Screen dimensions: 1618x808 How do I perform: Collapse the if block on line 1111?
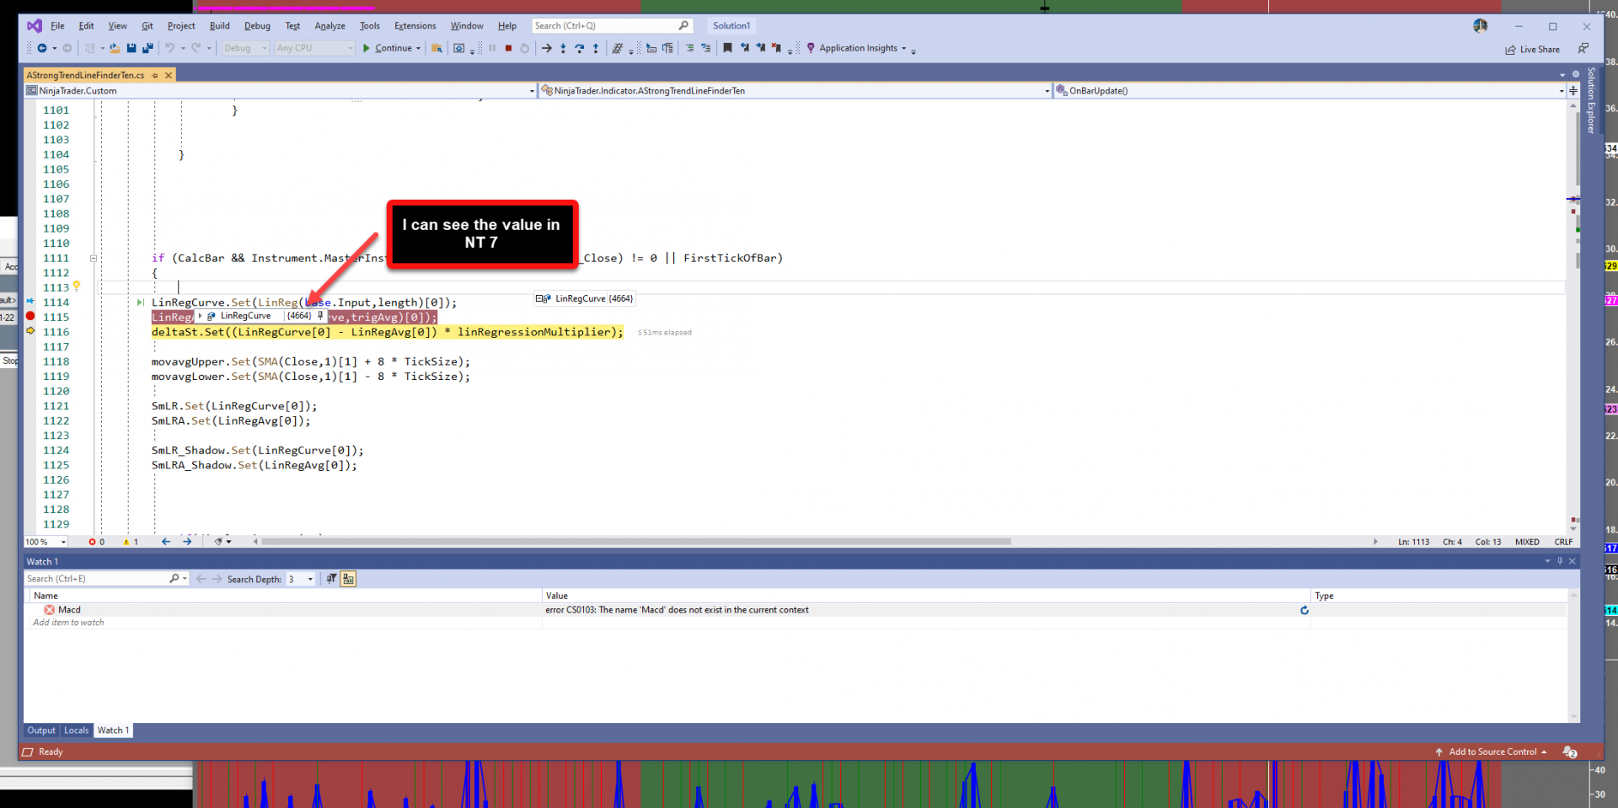coord(94,258)
